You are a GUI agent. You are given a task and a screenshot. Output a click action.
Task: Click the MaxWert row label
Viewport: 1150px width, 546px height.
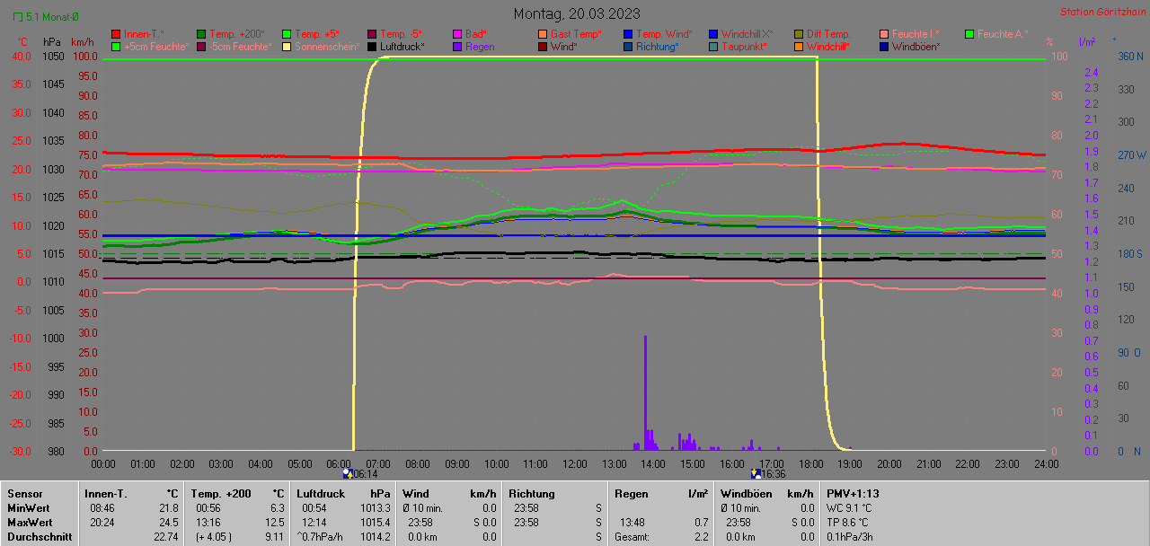point(31,522)
